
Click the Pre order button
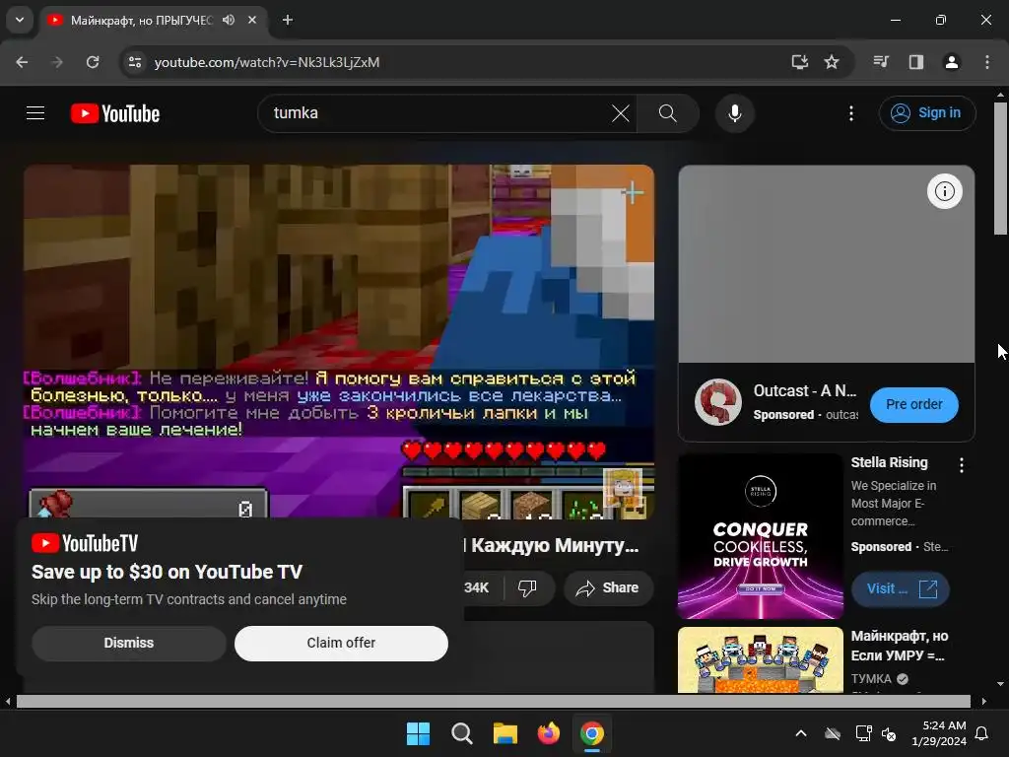pos(913,404)
